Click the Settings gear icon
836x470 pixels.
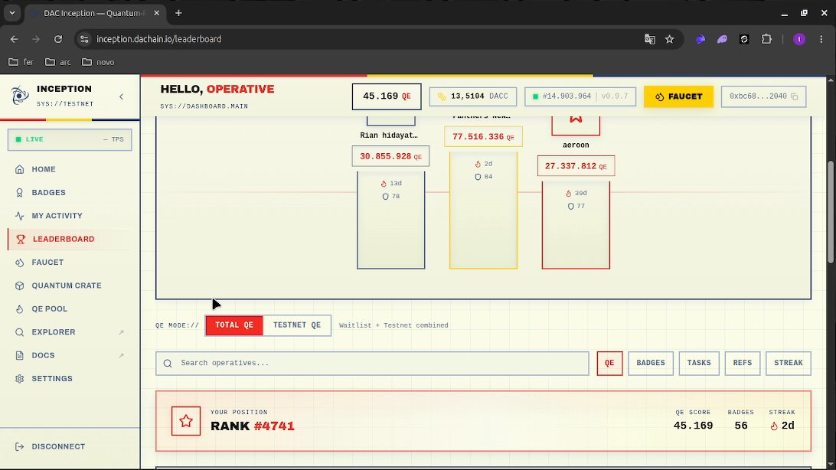(20, 379)
